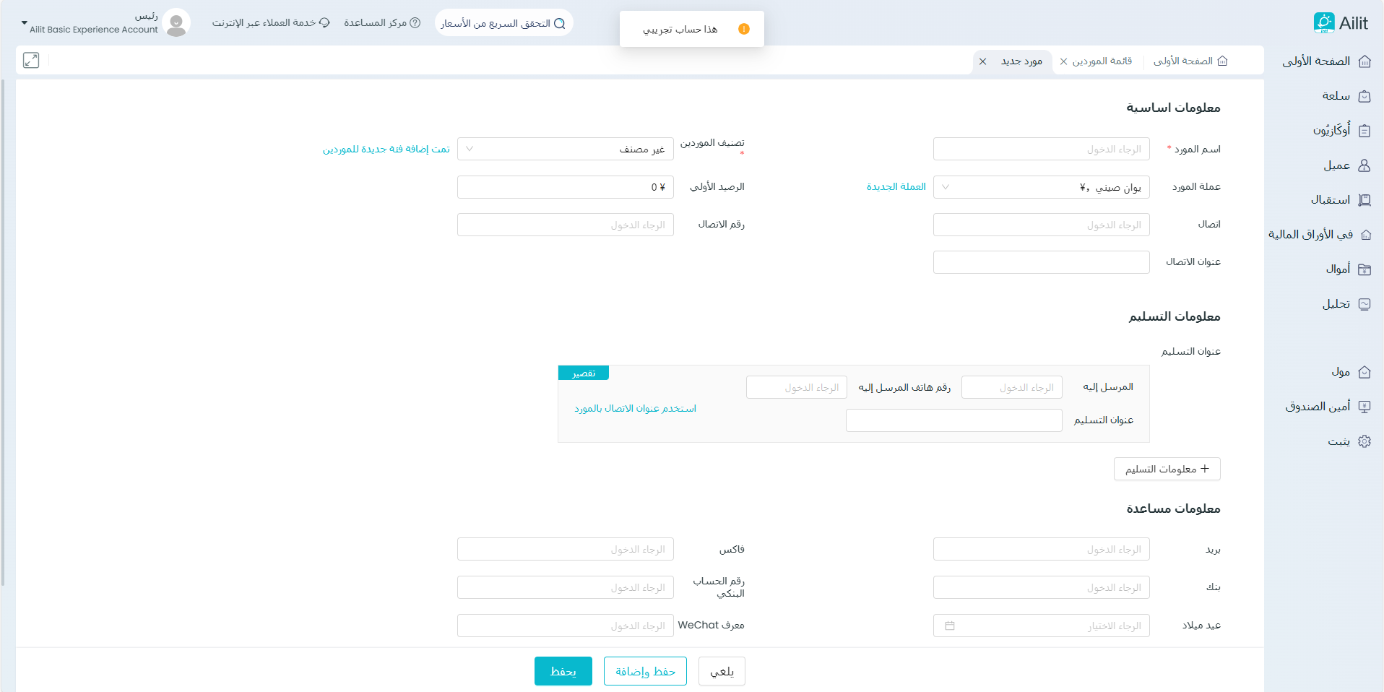Switch to the الصفحة الأولى tab
The image size is (1384, 692).
coord(1190,61)
